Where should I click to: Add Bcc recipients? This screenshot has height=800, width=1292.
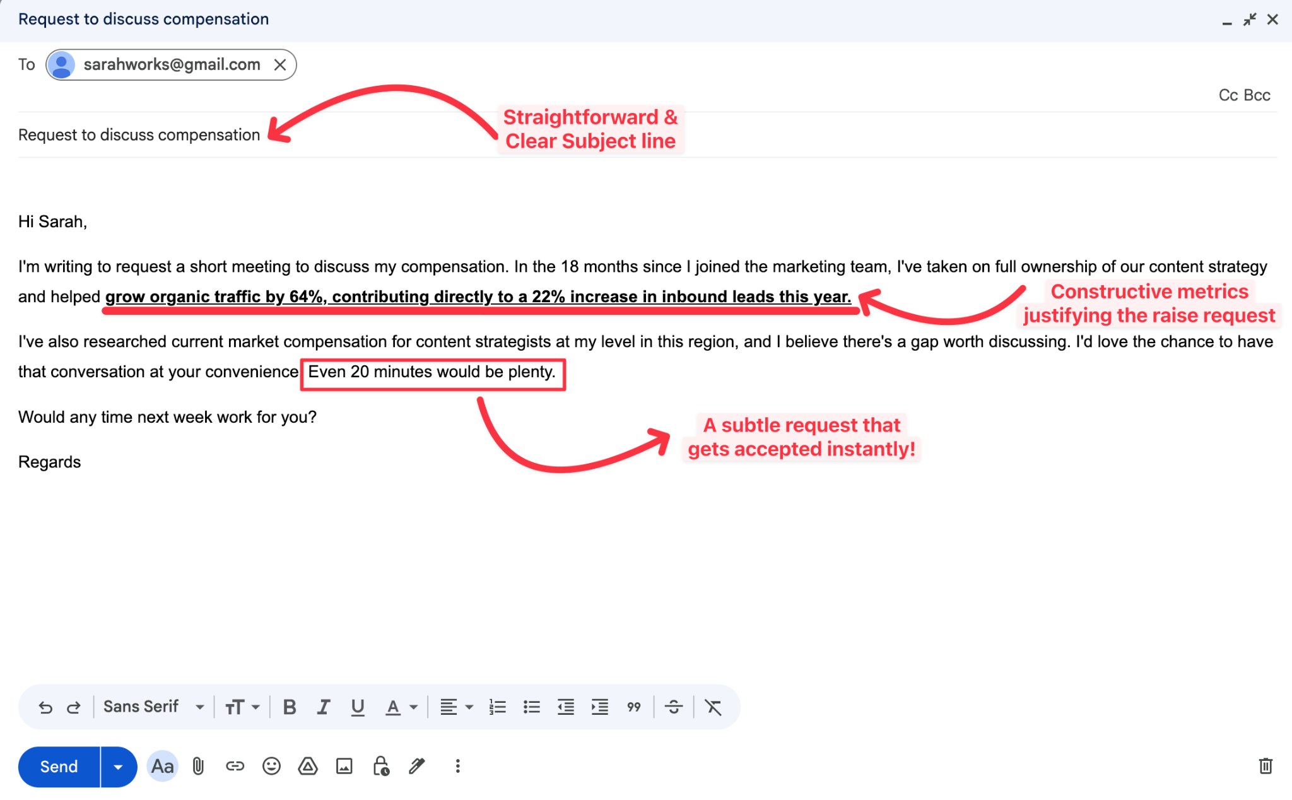tap(1257, 95)
